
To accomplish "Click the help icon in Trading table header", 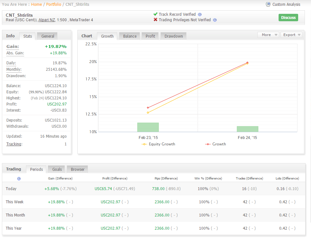I will tap(19, 179).
